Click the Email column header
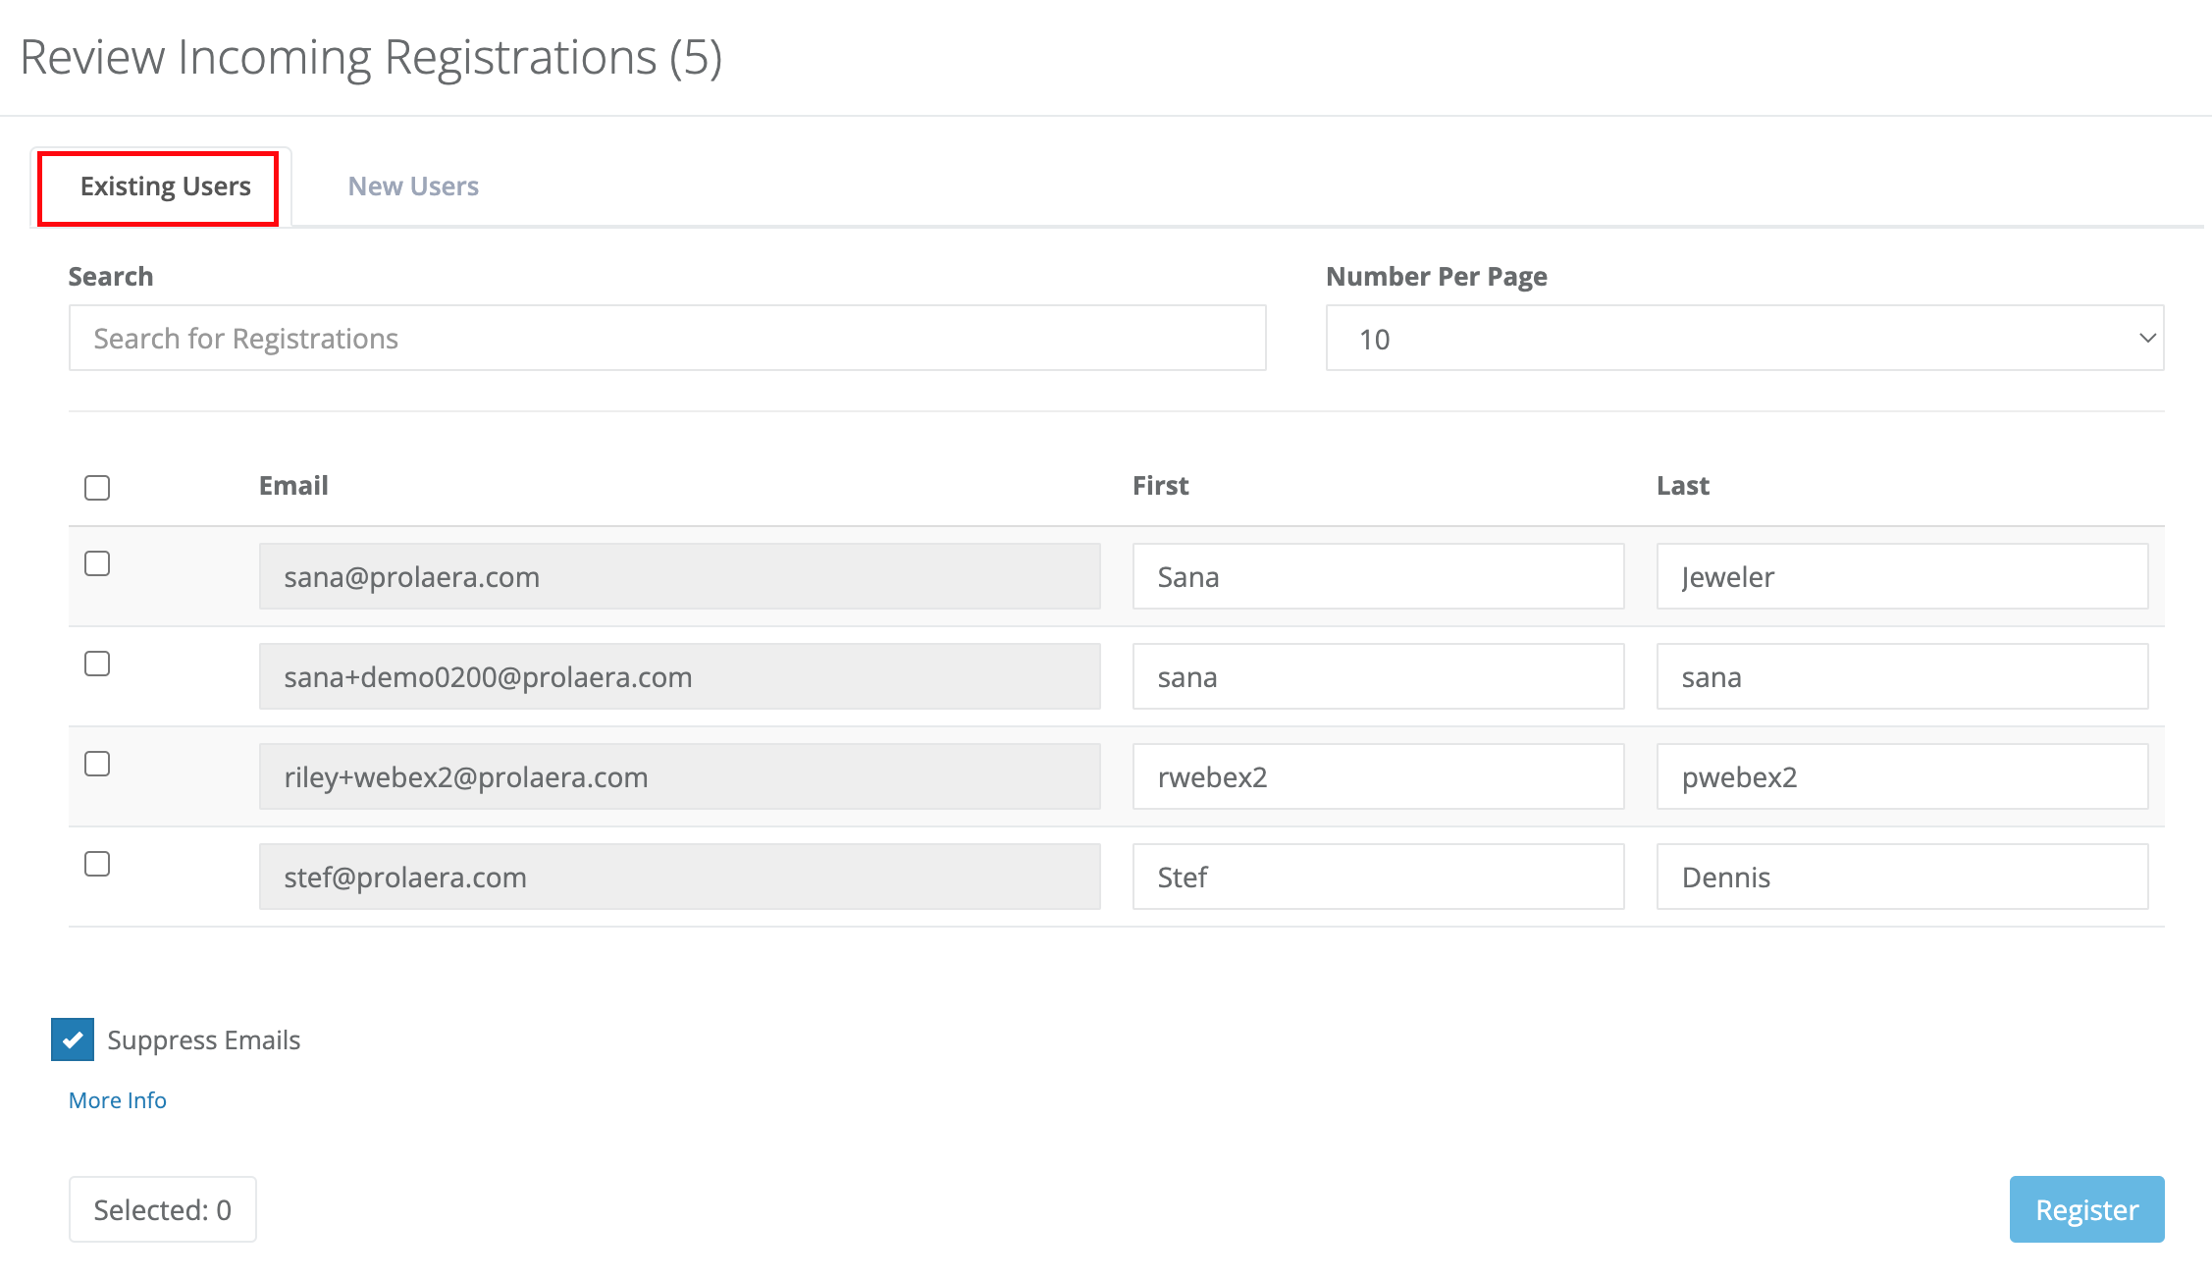 tap(293, 485)
